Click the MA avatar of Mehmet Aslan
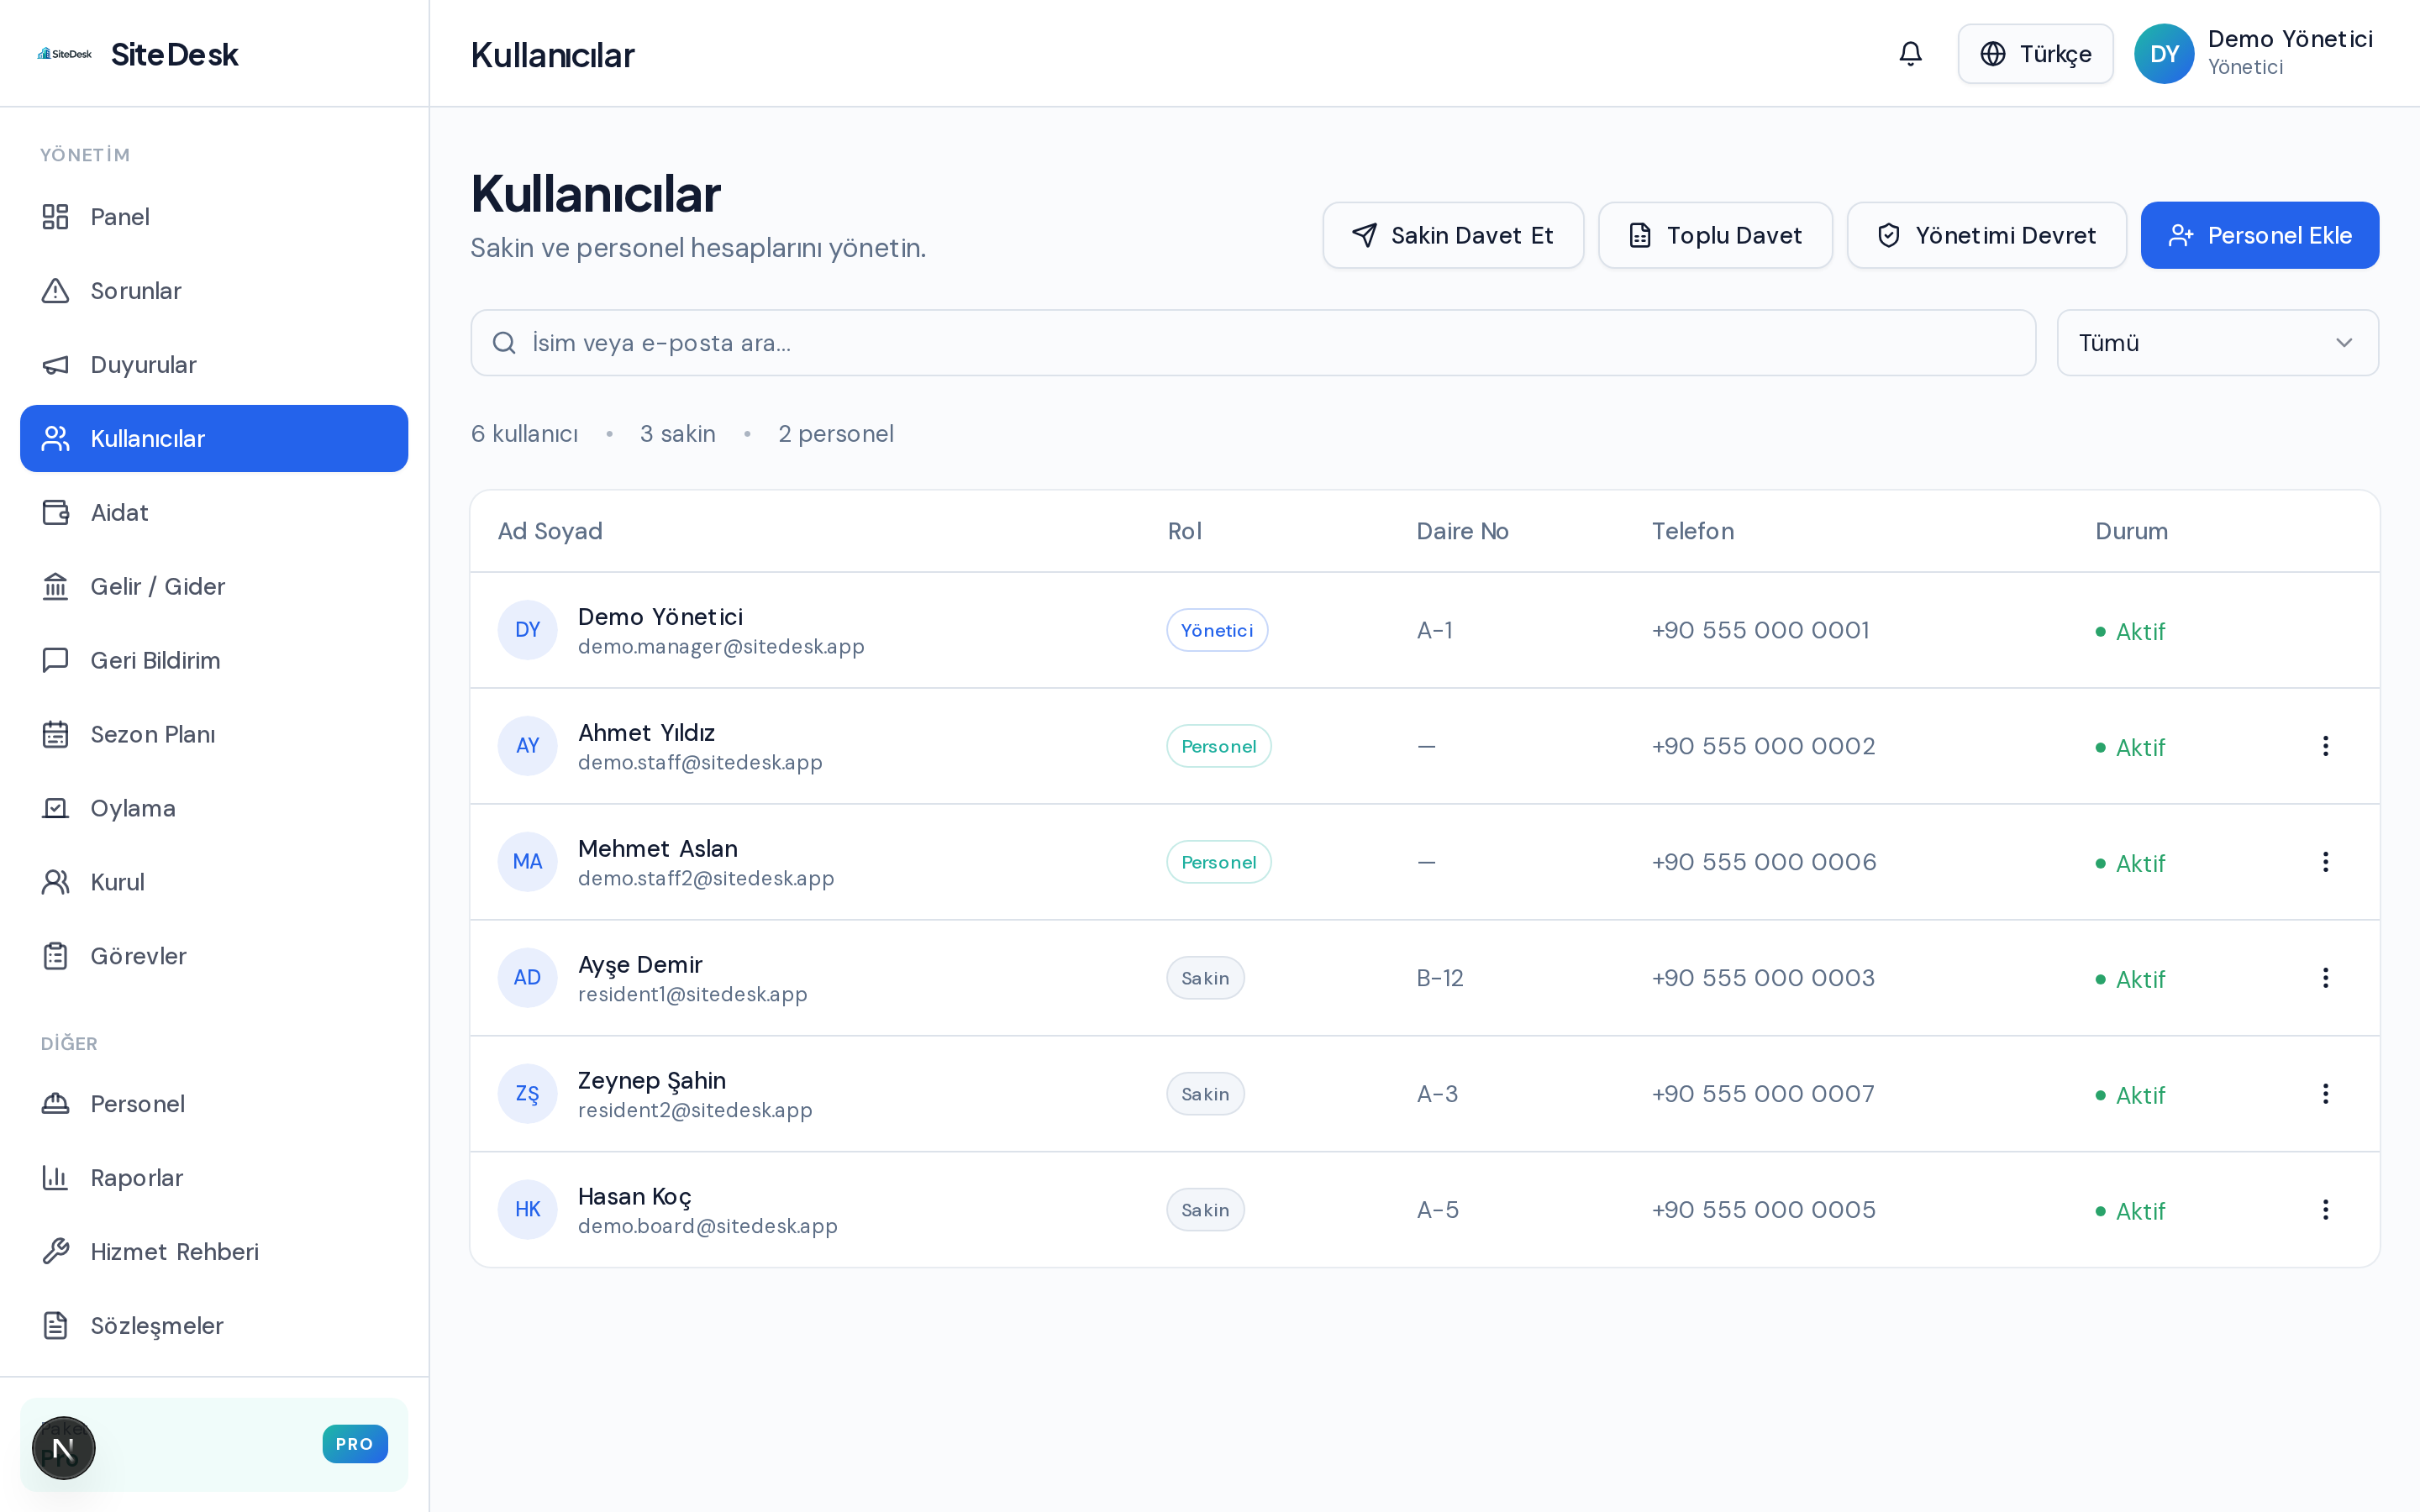The height and width of the screenshot is (1512, 2420). pos(527,862)
